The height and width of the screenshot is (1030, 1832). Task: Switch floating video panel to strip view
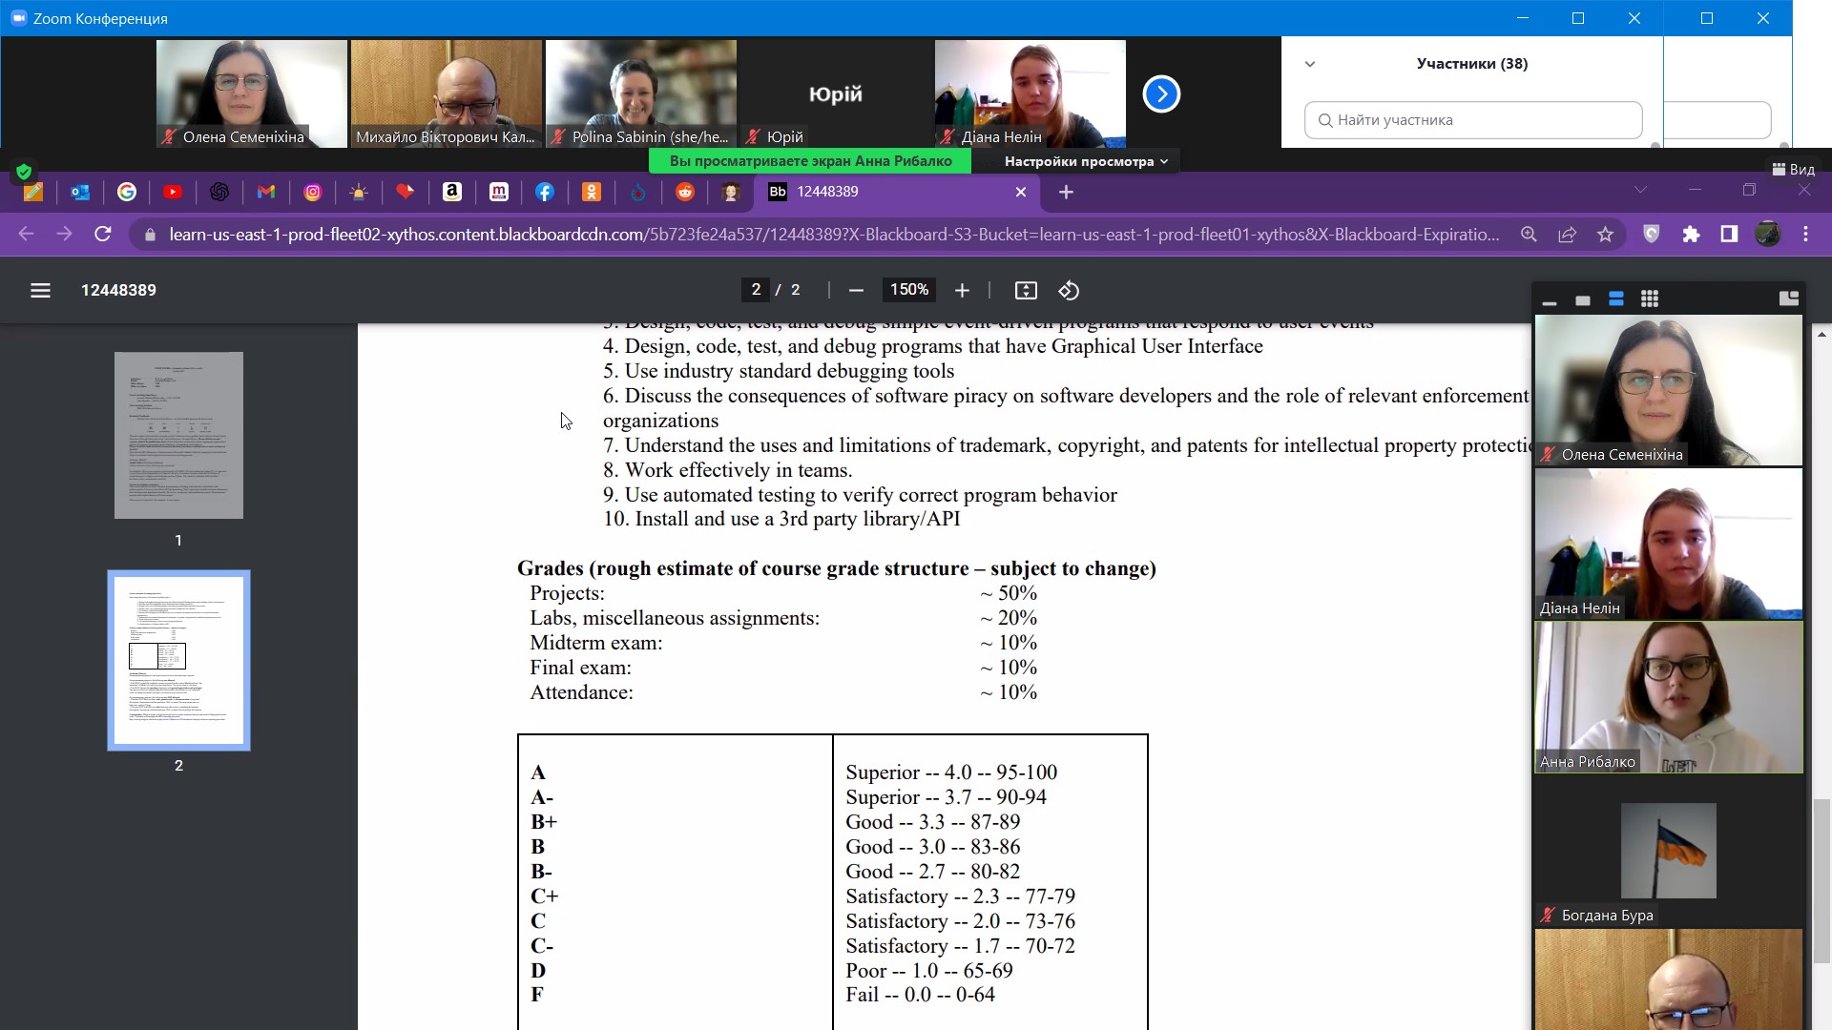pos(1615,299)
